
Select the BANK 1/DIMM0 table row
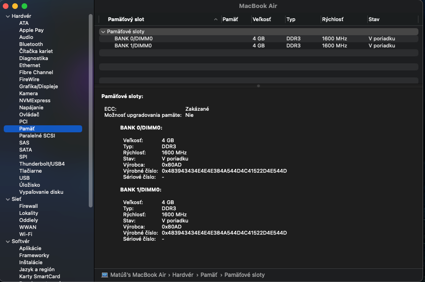[x=133, y=46]
